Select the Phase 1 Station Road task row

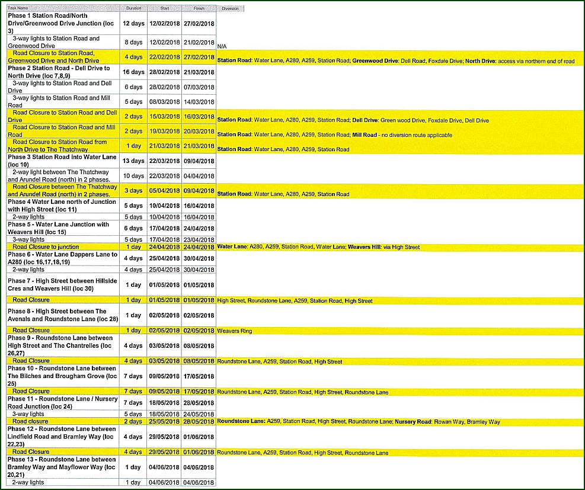(62, 23)
